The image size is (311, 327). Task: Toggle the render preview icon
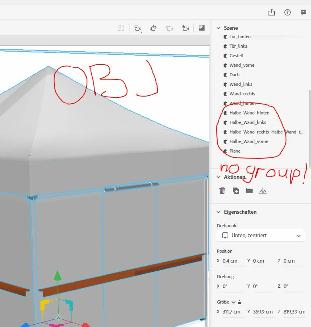point(201,28)
